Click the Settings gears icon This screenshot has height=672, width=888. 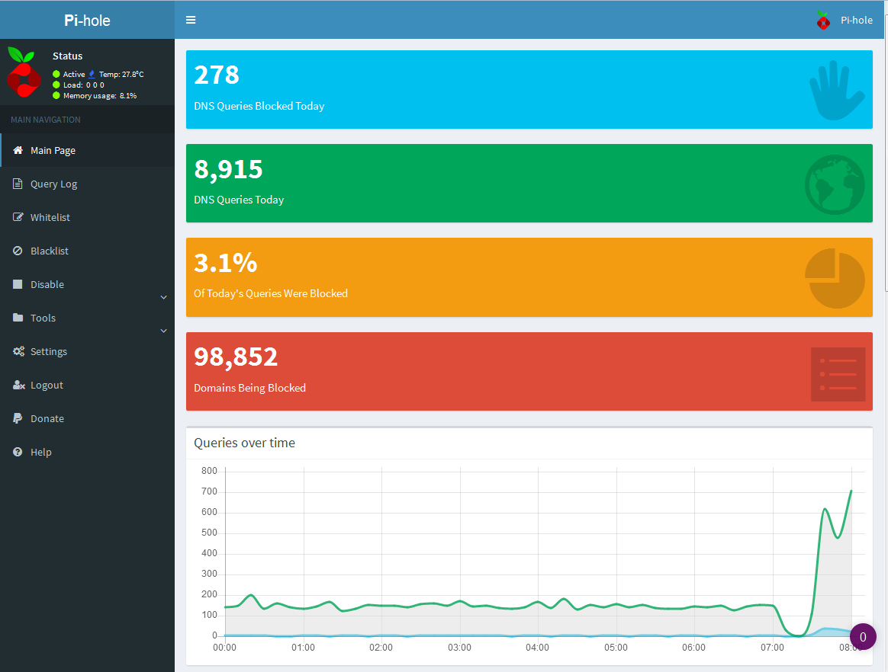(18, 351)
